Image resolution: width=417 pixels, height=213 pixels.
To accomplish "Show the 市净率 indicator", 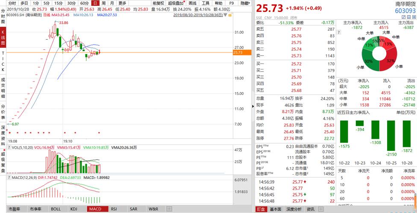I will tap(35, 209).
